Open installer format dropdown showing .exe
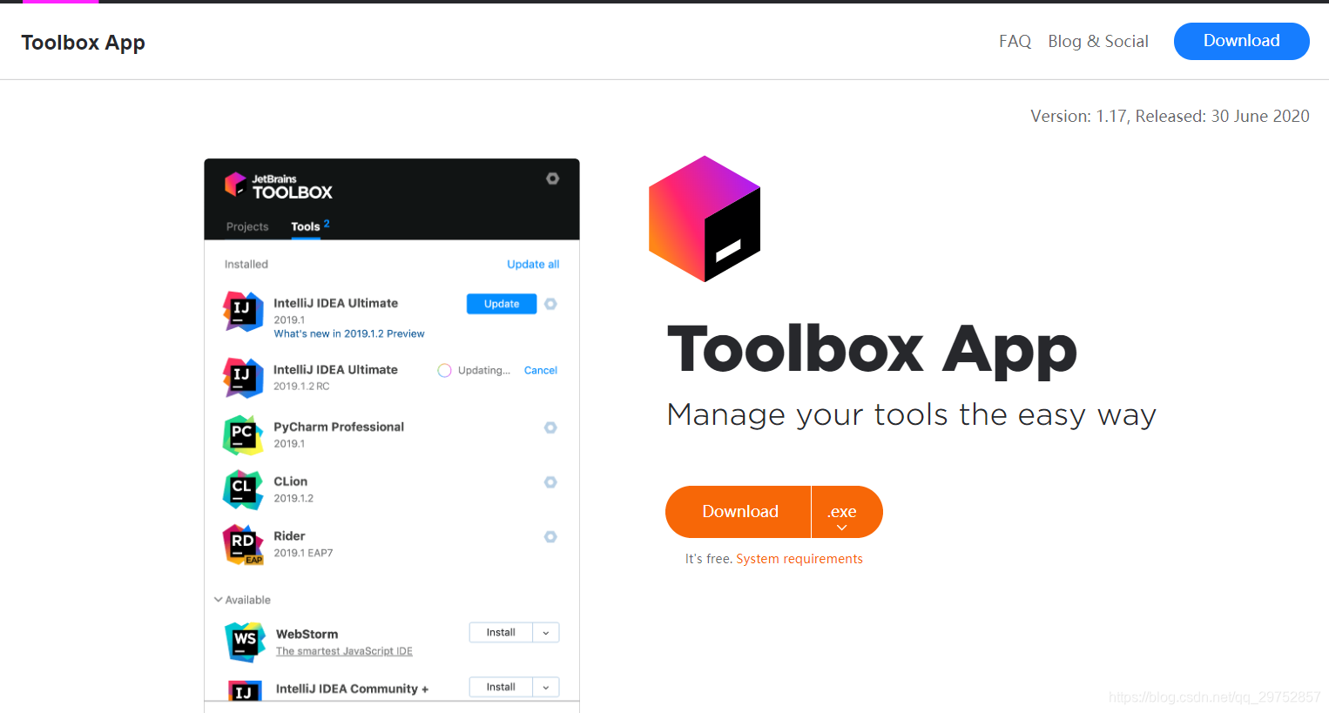Viewport: 1329px width, 713px height. 847,512
